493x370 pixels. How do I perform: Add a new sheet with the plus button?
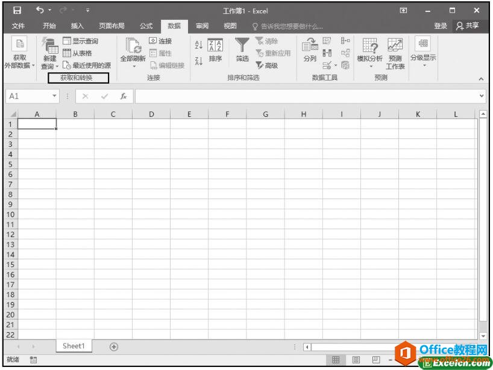pyautogui.click(x=113, y=346)
